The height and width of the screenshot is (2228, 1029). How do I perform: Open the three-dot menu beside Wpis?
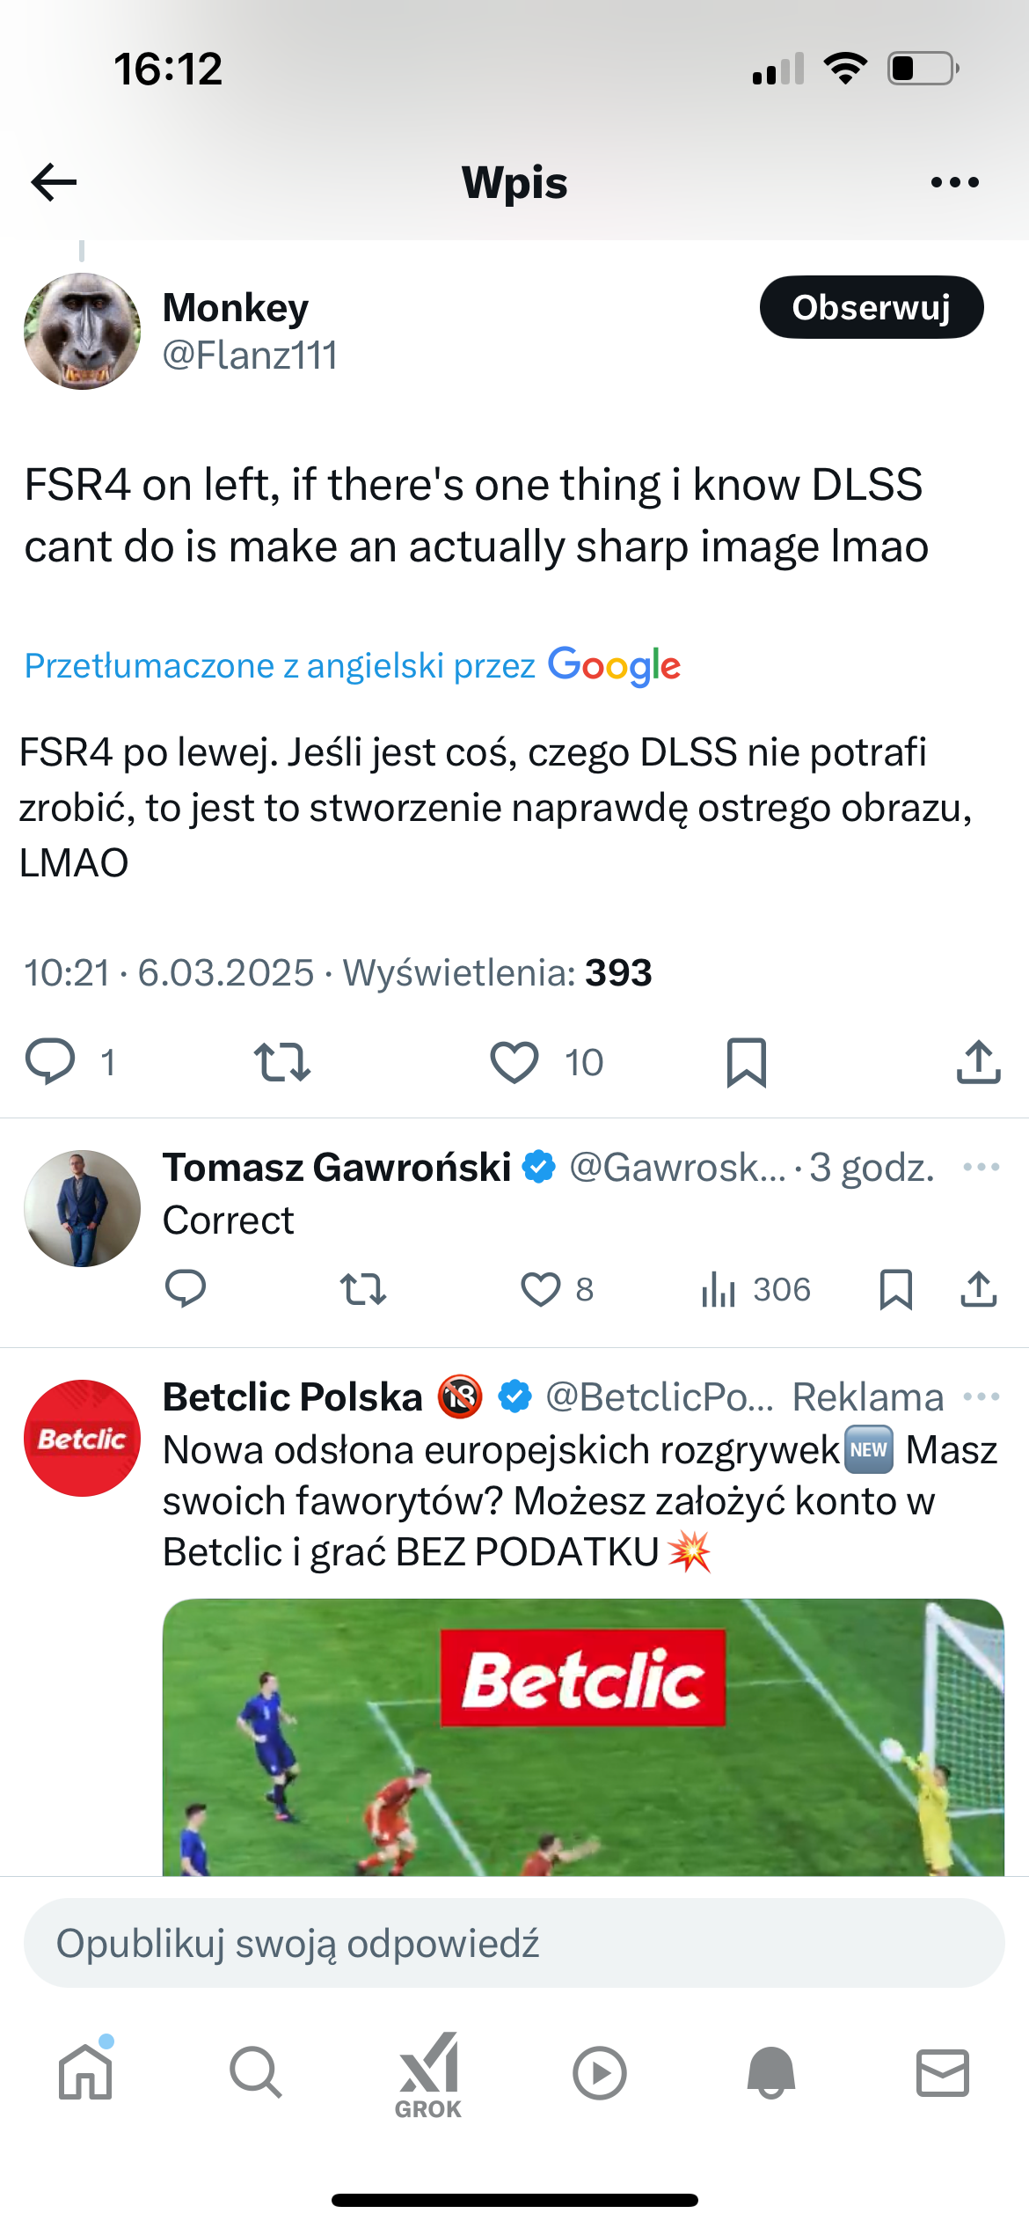[954, 182]
